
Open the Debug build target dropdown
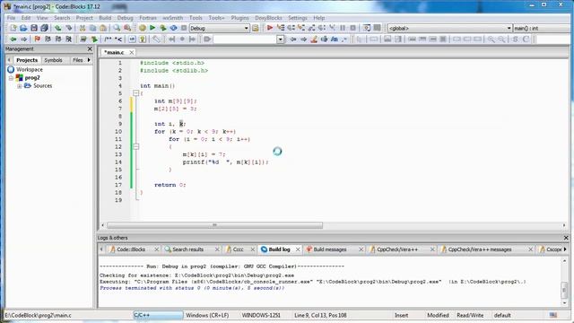point(219,28)
